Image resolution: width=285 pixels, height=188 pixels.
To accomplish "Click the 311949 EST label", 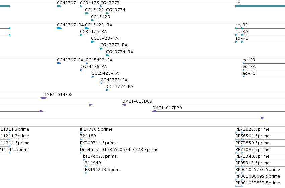I will [x=93, y=163].
